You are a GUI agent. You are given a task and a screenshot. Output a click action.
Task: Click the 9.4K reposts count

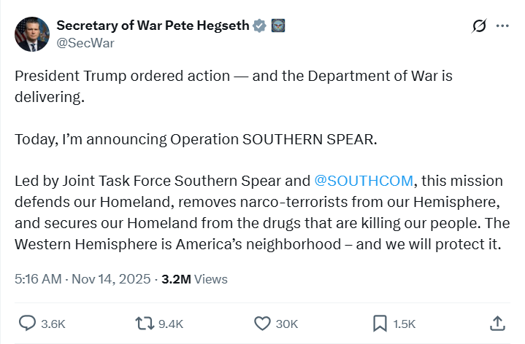click(x=172, y=324)
